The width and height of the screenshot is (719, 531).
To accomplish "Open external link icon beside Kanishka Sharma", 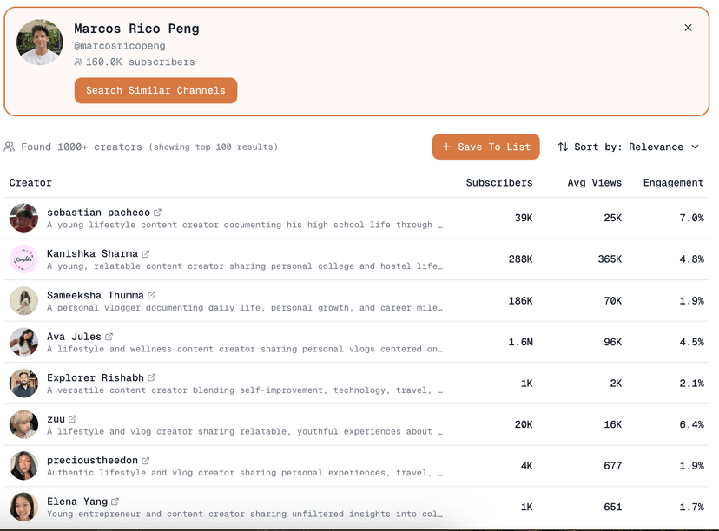I will 146,254.
